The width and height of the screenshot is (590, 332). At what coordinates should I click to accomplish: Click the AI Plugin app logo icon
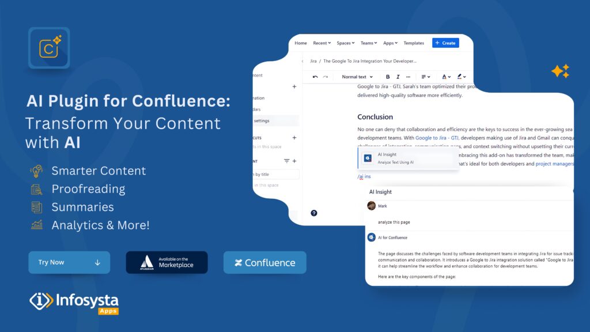pos(49,48)
